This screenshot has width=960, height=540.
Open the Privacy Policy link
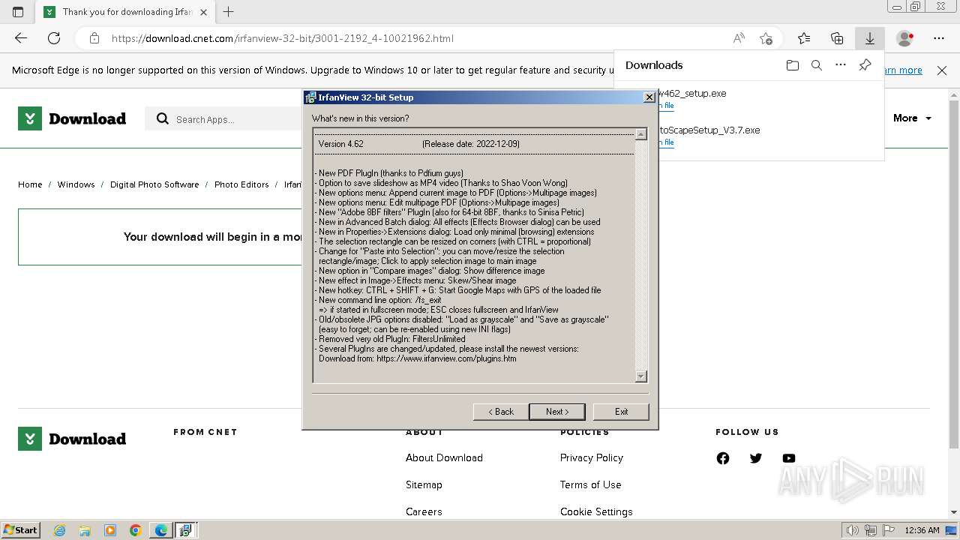[592, 458]
